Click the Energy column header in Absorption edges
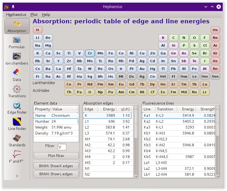227x191 pixels. 107,109
